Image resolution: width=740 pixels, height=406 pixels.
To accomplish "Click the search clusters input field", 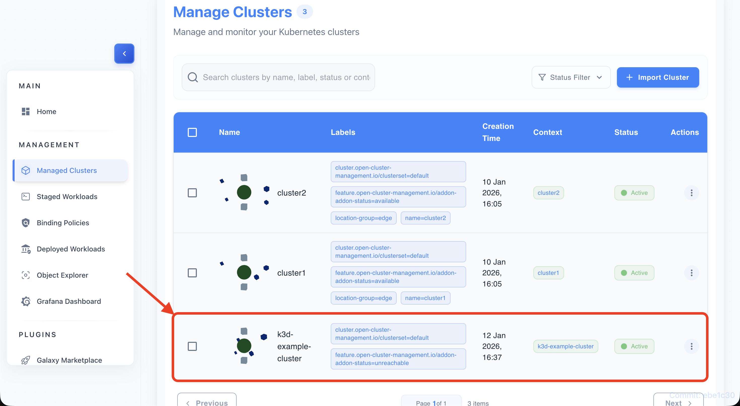I will point(278,77).
